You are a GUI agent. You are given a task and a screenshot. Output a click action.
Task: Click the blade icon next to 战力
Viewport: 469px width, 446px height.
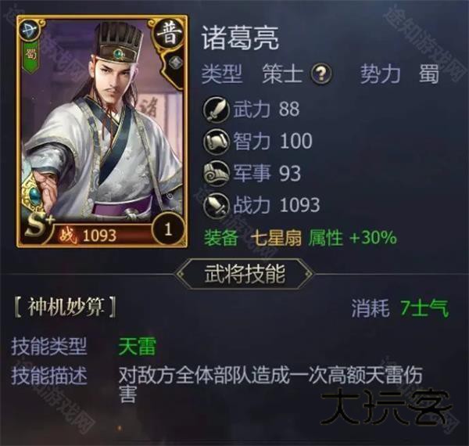(x=217, y=205)
